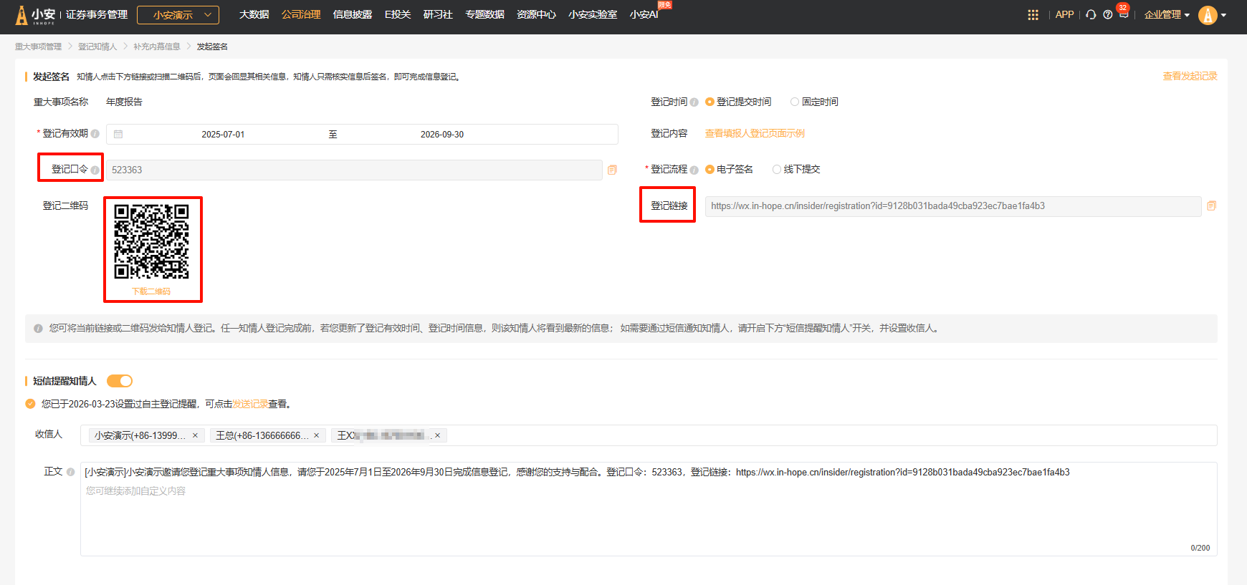The height and width of the screenshot is (585, 1247).
Task: Click the 正文 custom content text area
Action: (649, 509)
